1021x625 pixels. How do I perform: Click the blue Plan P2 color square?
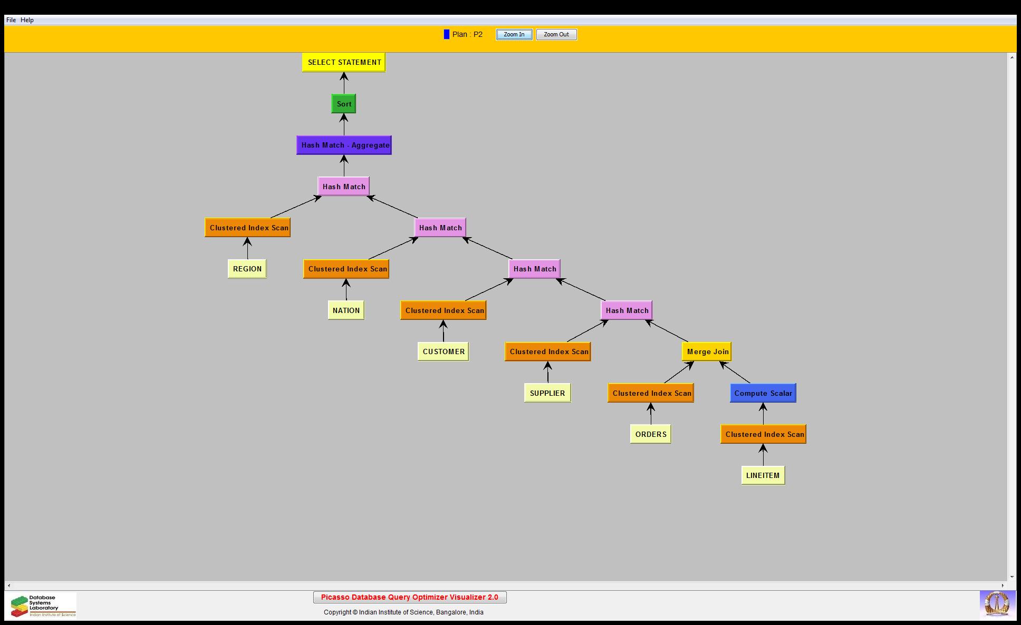447,35
